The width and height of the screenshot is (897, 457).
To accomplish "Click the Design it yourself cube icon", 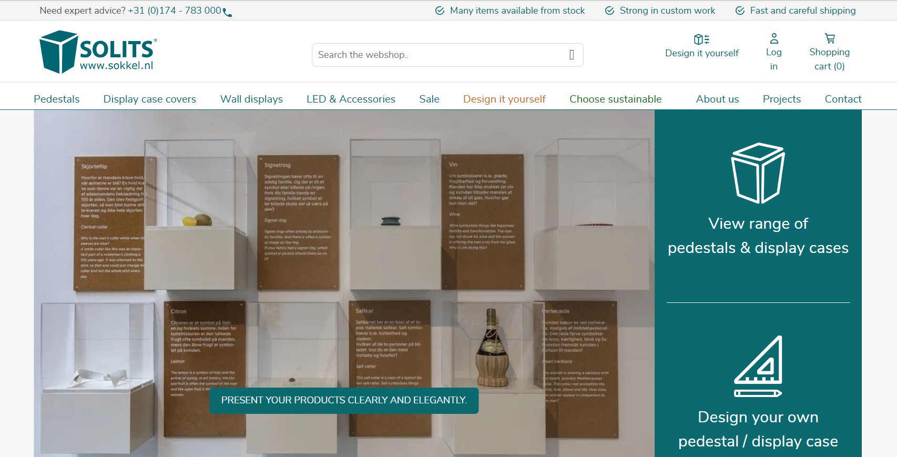I will (x=701, y=39).
